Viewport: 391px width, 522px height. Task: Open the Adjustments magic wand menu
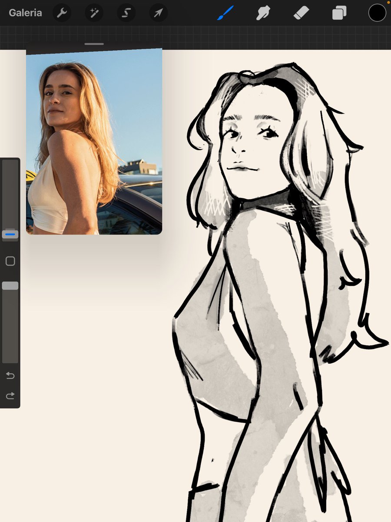pos(94,13)
